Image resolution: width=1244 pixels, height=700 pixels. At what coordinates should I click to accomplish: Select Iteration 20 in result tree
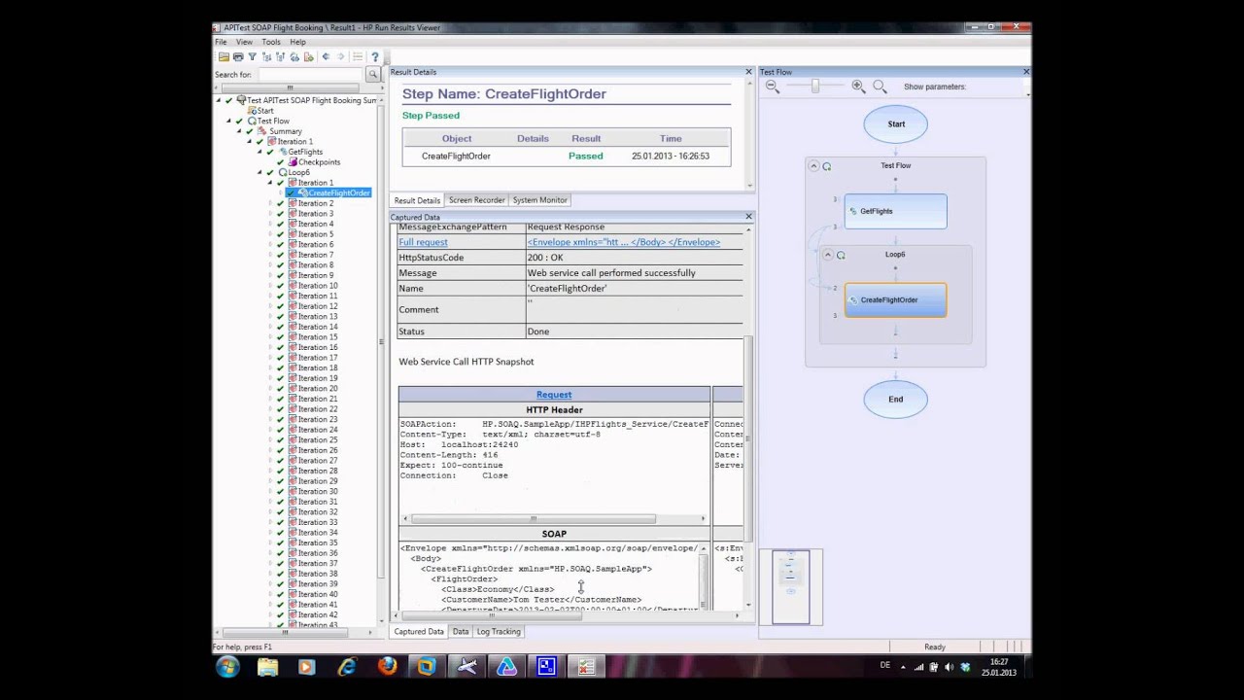318,389
